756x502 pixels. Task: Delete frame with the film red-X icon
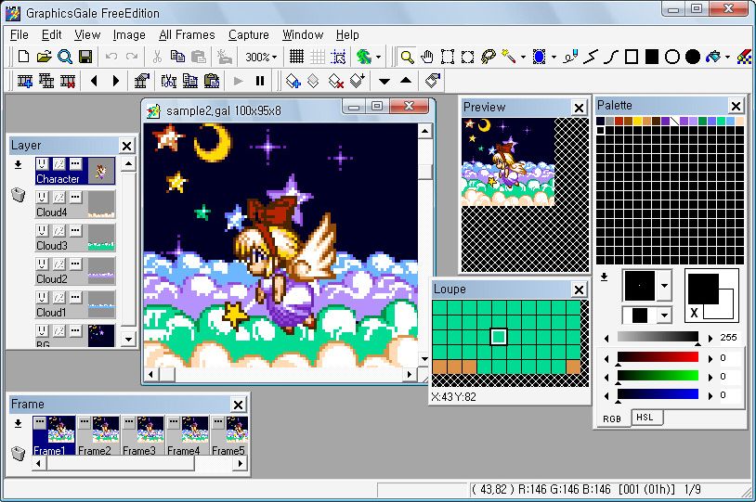pos(68,81)
